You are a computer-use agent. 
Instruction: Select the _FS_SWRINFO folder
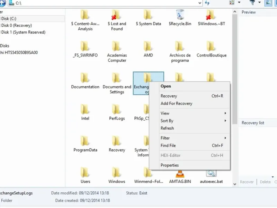(x=85, y=49)
